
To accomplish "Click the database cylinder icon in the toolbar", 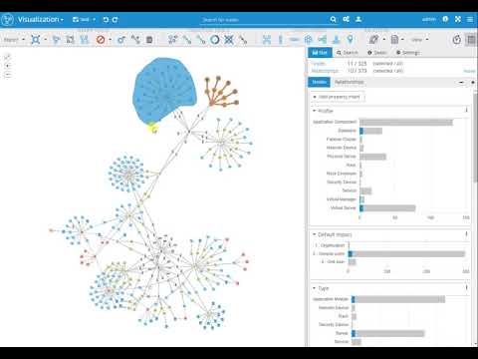I will pyautogui.click(x=149, y=40).
